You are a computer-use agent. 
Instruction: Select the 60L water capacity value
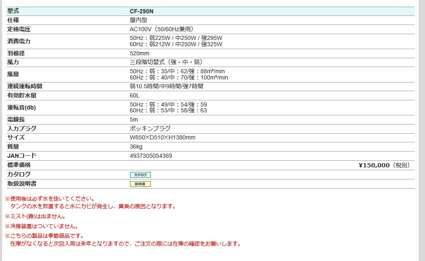134,95
